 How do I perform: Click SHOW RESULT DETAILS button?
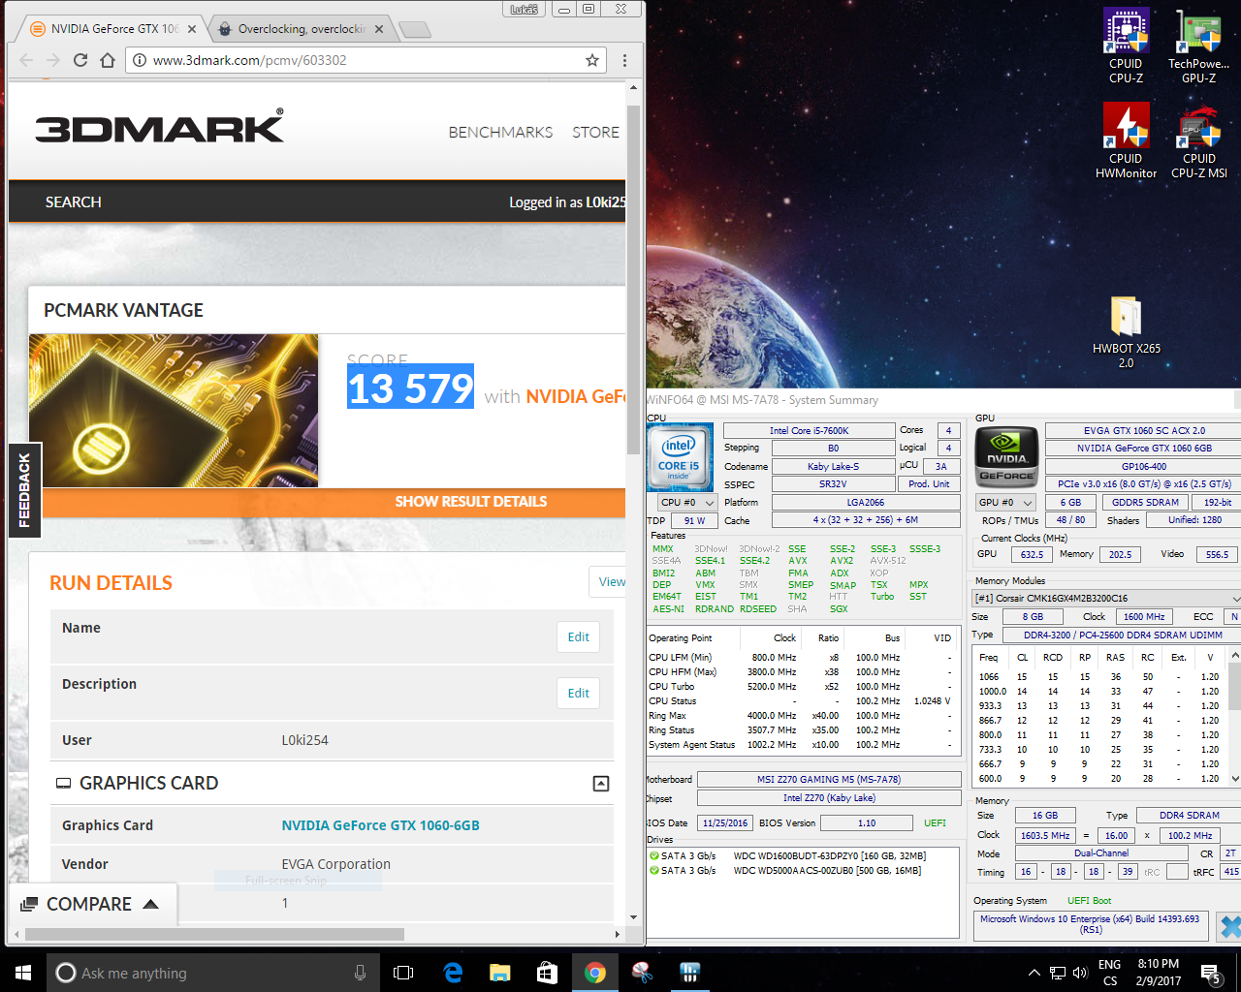coord(470,502)
